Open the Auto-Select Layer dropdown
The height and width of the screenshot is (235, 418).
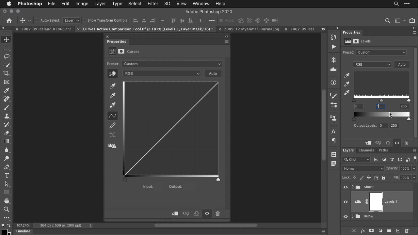point(72,20)
